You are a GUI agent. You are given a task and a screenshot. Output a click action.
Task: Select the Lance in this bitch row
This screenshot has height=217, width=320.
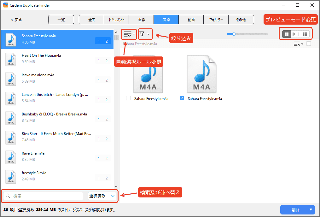click(x=57, y=98)
